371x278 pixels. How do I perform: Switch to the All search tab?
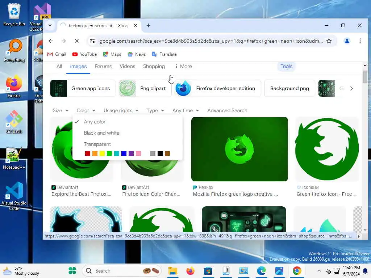pos(59,67)
